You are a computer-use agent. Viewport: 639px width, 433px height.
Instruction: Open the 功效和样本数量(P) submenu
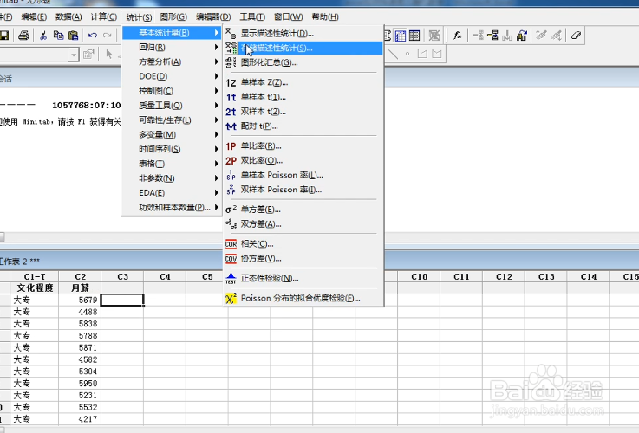point(172,208)
